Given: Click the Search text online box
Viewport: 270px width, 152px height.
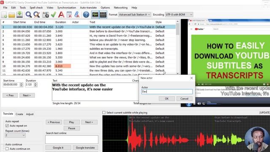Looking at the screenshot, I should click(x=72, y=139).
